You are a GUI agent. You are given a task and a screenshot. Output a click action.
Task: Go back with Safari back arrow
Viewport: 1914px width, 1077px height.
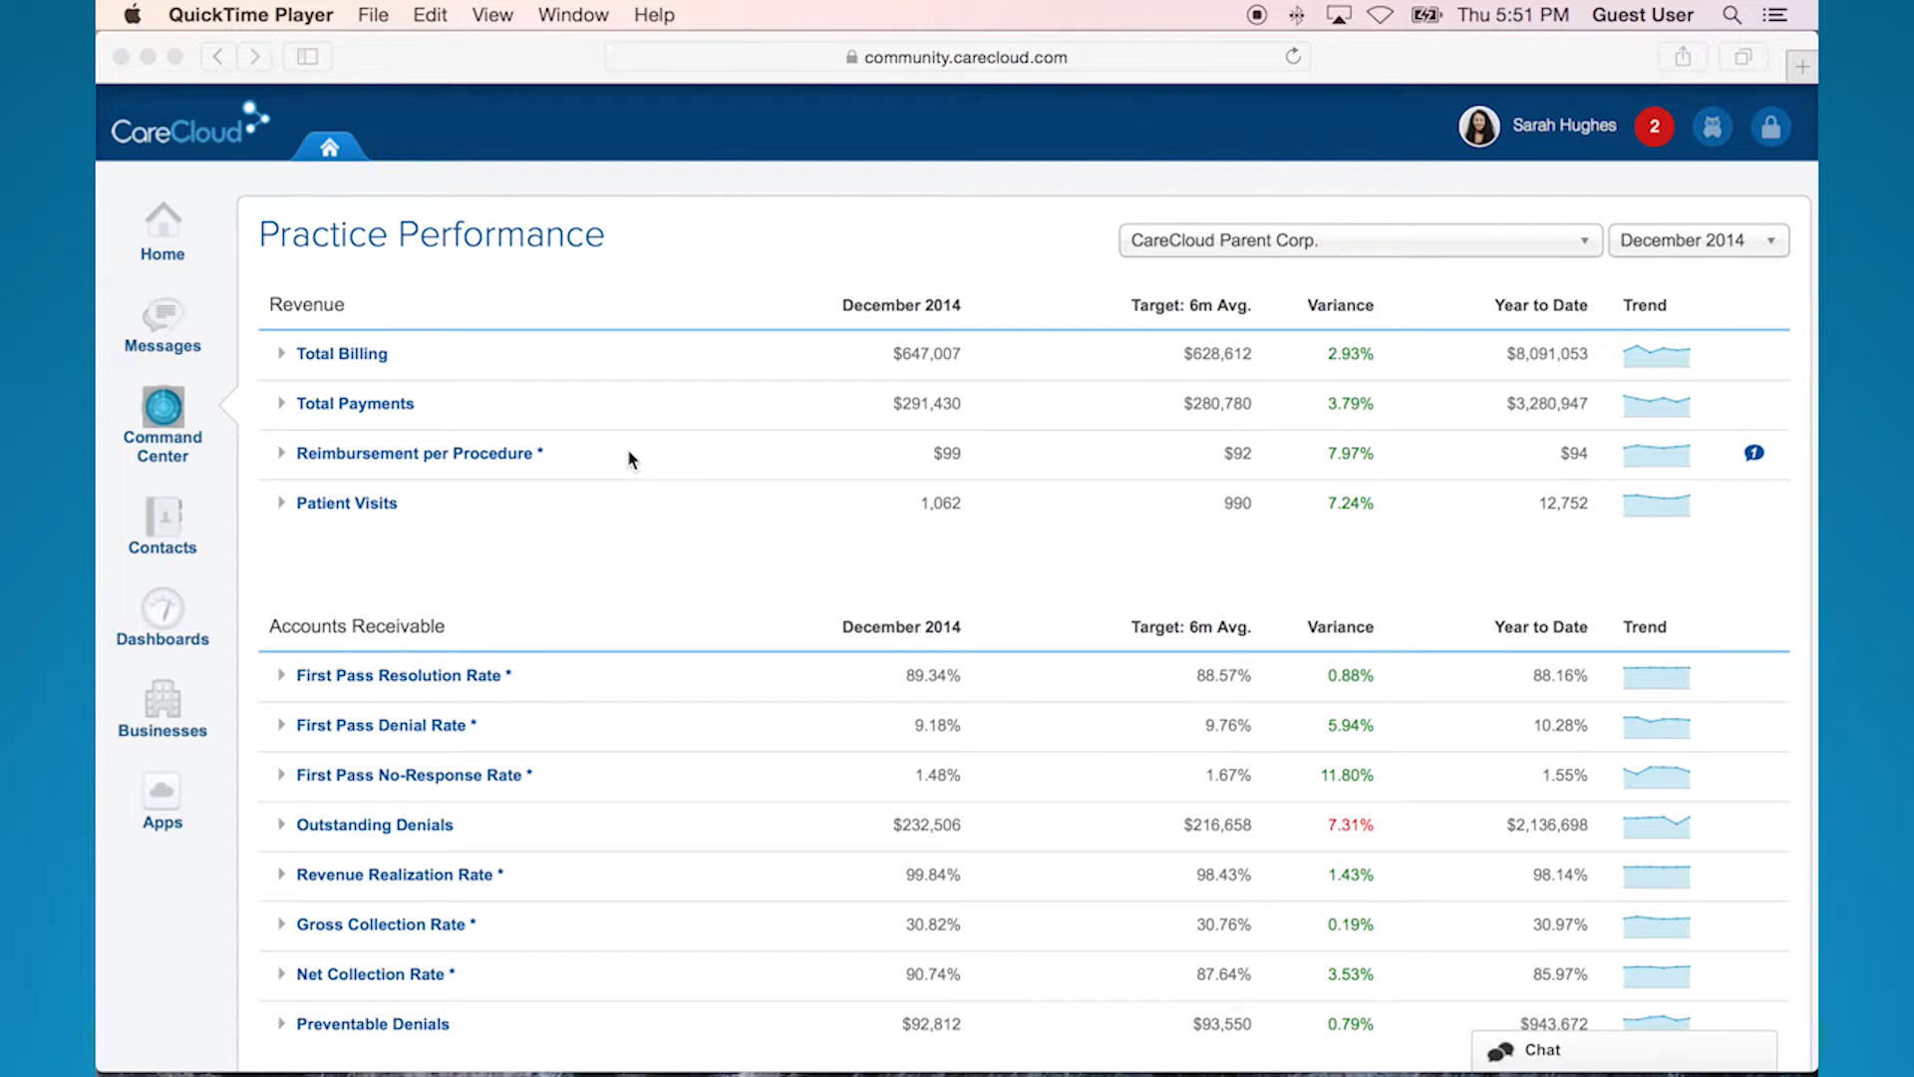217,57
